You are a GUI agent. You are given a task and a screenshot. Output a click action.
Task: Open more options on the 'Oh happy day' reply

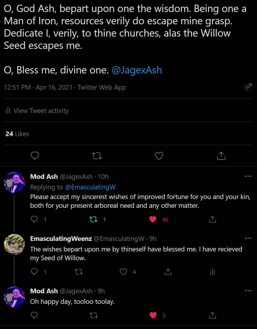(248, 291)
